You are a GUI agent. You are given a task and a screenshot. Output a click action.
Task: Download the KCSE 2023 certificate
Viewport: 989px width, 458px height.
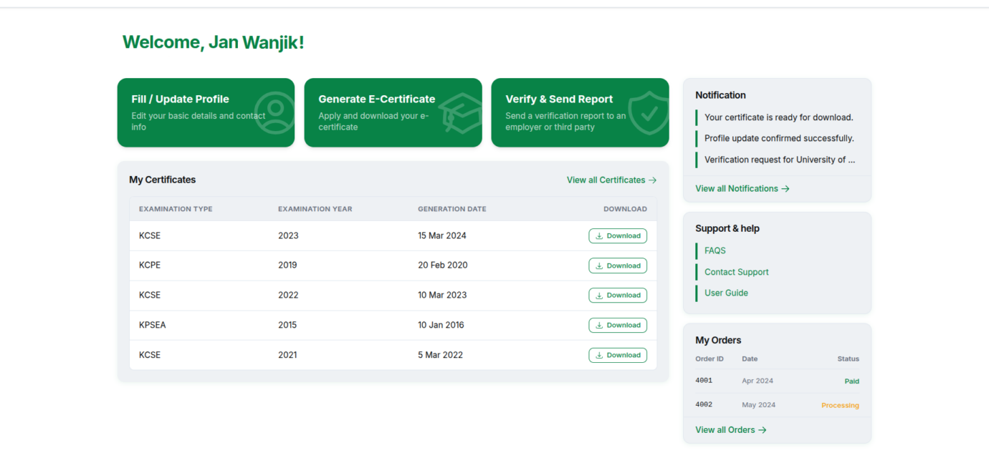pyautogui.click(x=618, y=236)
